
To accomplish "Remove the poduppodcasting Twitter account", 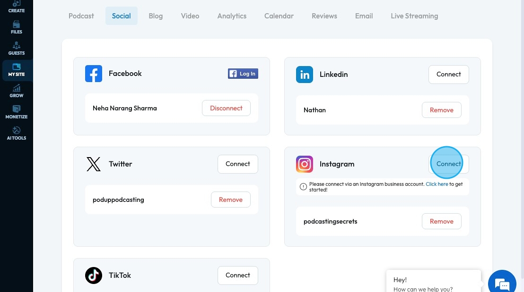I will click(x=231, y=200).
